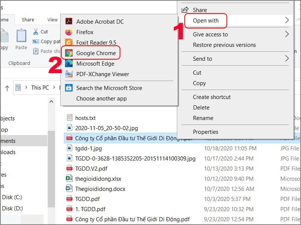Select Cut in the context menu
Viewport: 301px width, 225px height.
tap(197, 72)
